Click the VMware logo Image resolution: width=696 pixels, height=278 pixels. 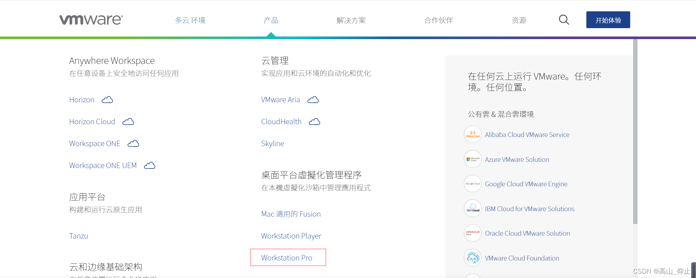pos(91,20)
